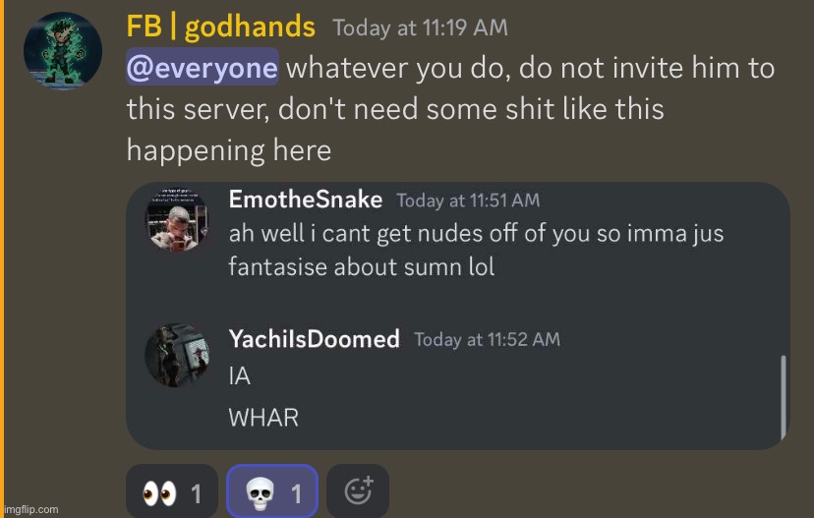
Task: Open YachiIsDoomed's avatar image
Action: pos(177,356)
